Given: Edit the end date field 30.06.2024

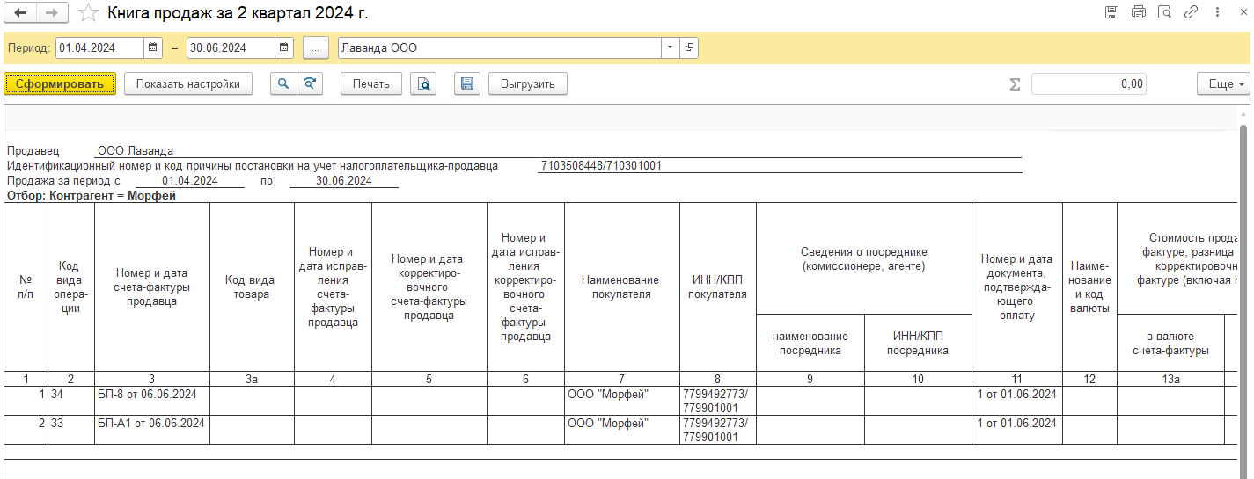Looking at the screenshot, I should tap(231, 47).
